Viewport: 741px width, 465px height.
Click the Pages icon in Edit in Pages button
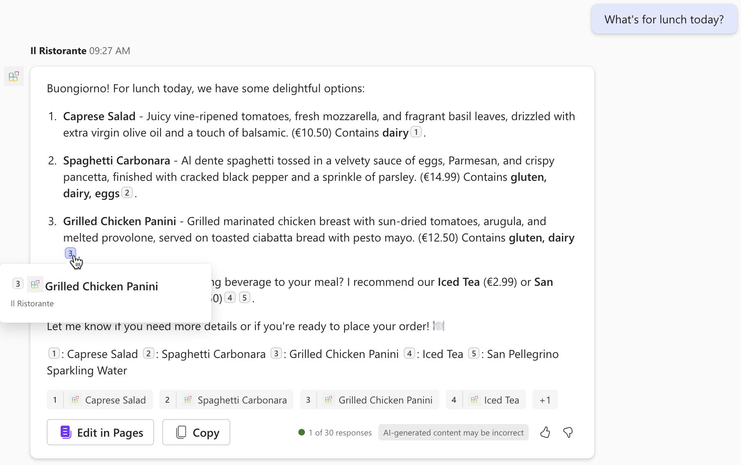tap(65, 432)
